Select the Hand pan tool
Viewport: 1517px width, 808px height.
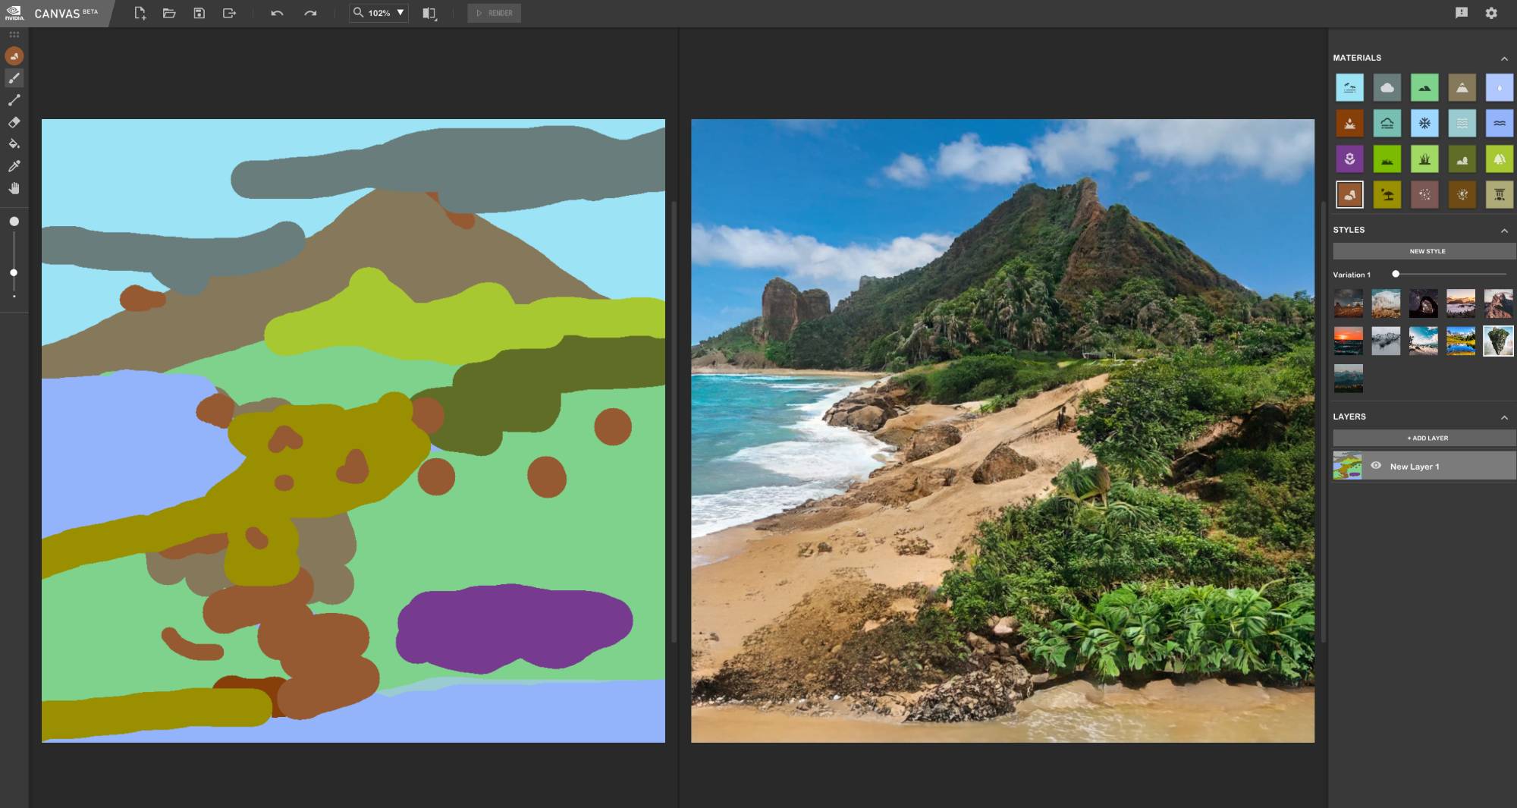pos(13,189)
